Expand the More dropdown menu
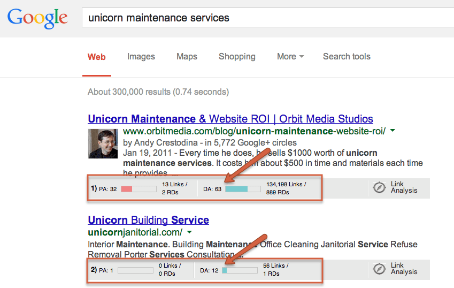The image size is (454, 288). click(290, 57)
